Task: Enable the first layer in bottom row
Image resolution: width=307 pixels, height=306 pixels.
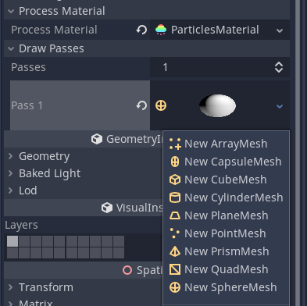Action: (12, 253)
